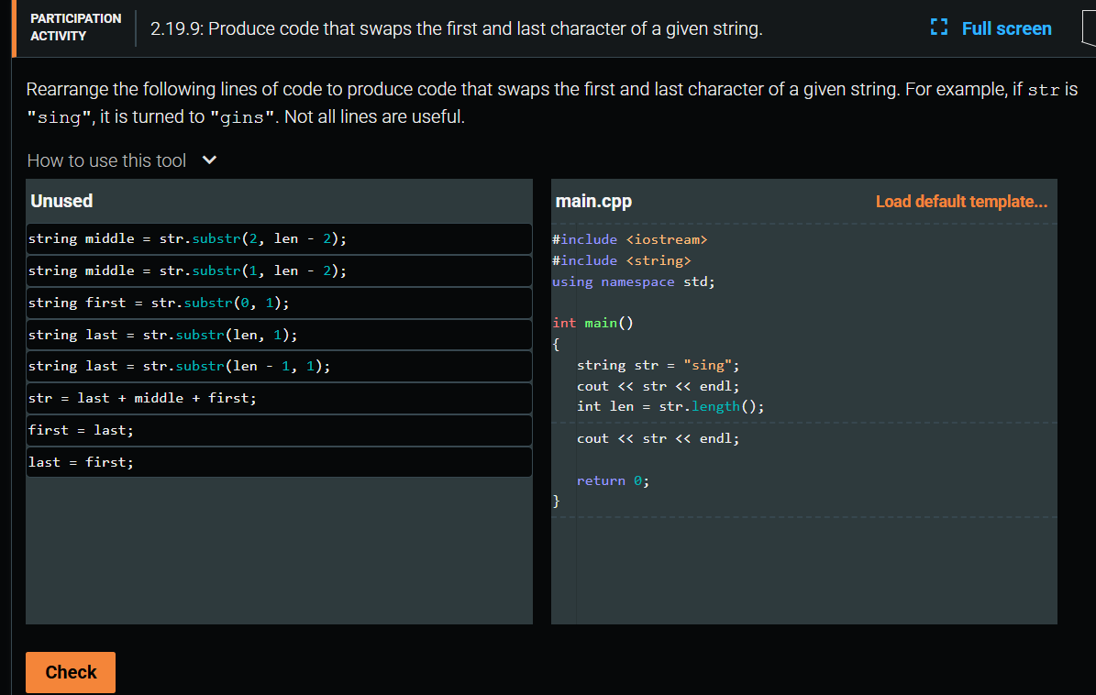Select line 'string middle = str.substr(2, len - 2);'

[x=279, y=239]
